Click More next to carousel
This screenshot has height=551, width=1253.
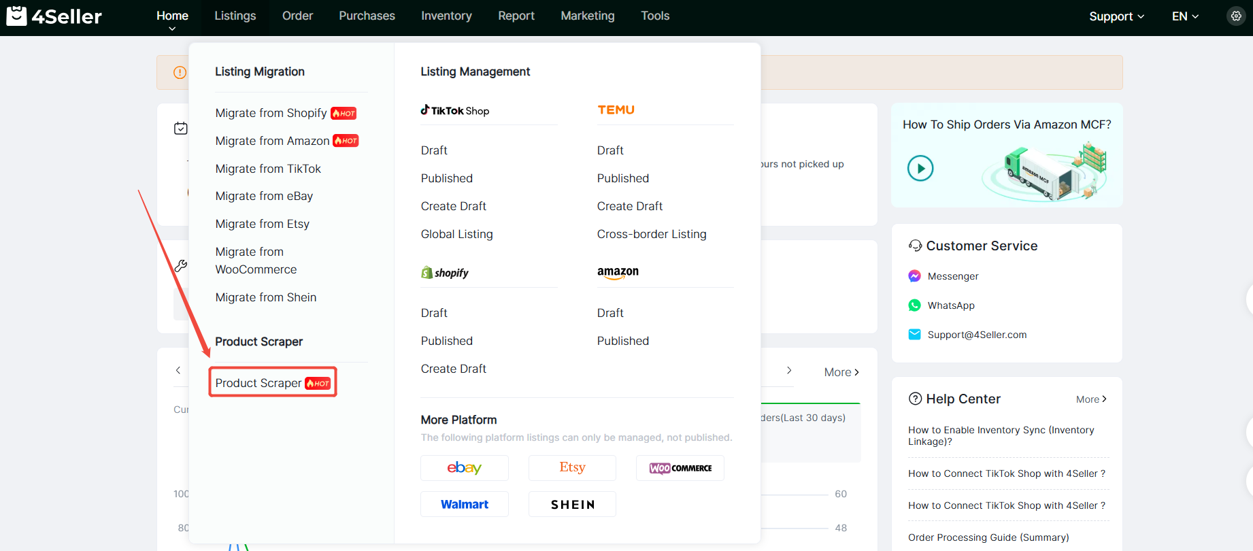click(x=841, y=372)
